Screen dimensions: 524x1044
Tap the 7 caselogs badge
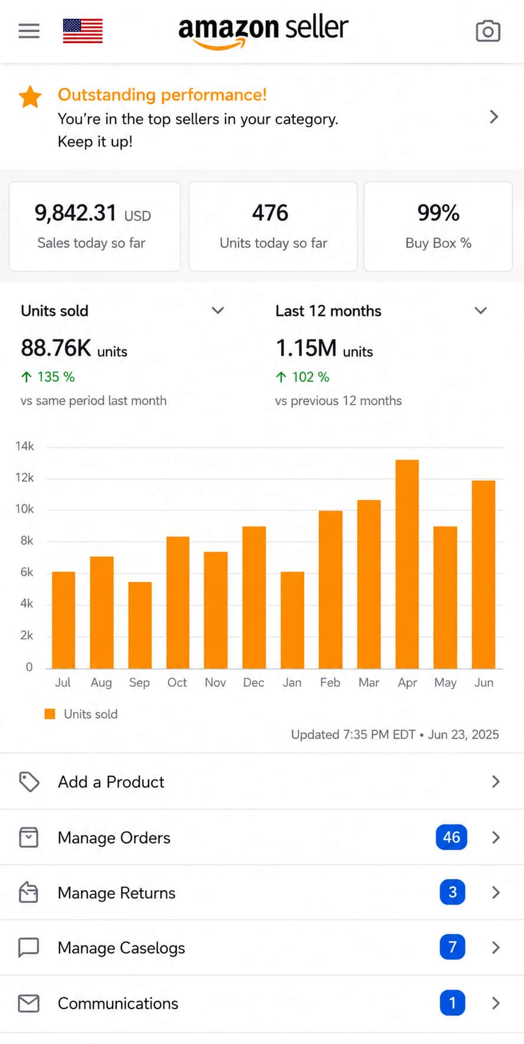[452, 947]
